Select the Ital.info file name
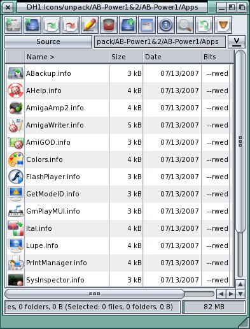Image resolution: width=250 pixels, height=329 pixels. 39,228
